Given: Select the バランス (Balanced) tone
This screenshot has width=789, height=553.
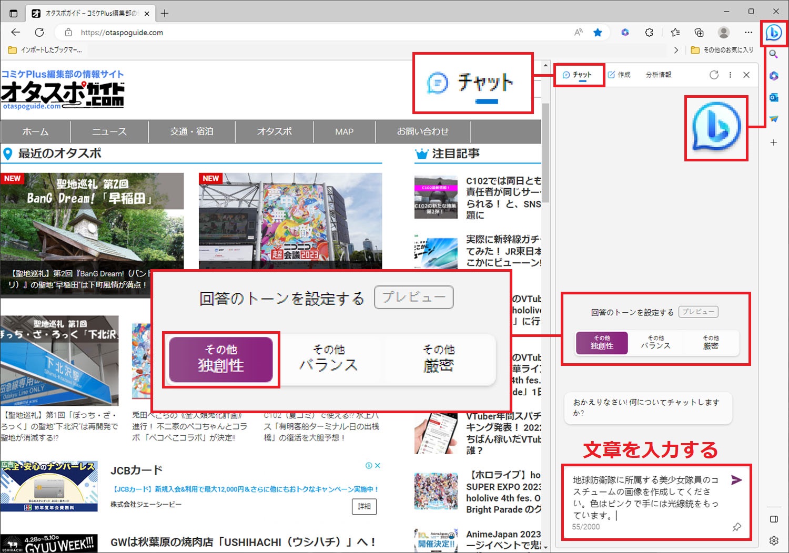Looking at the screenshot, I should pyautogui.click(x=655, y=343).
